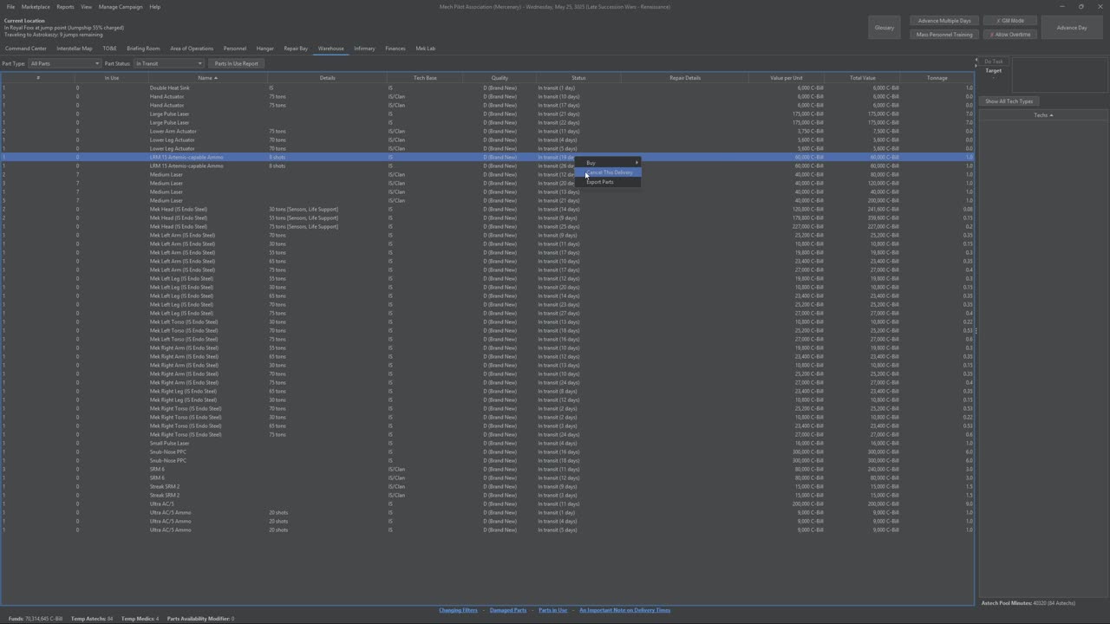
Task: Click Show All Tech Types
Action: tap(1009, 101)
